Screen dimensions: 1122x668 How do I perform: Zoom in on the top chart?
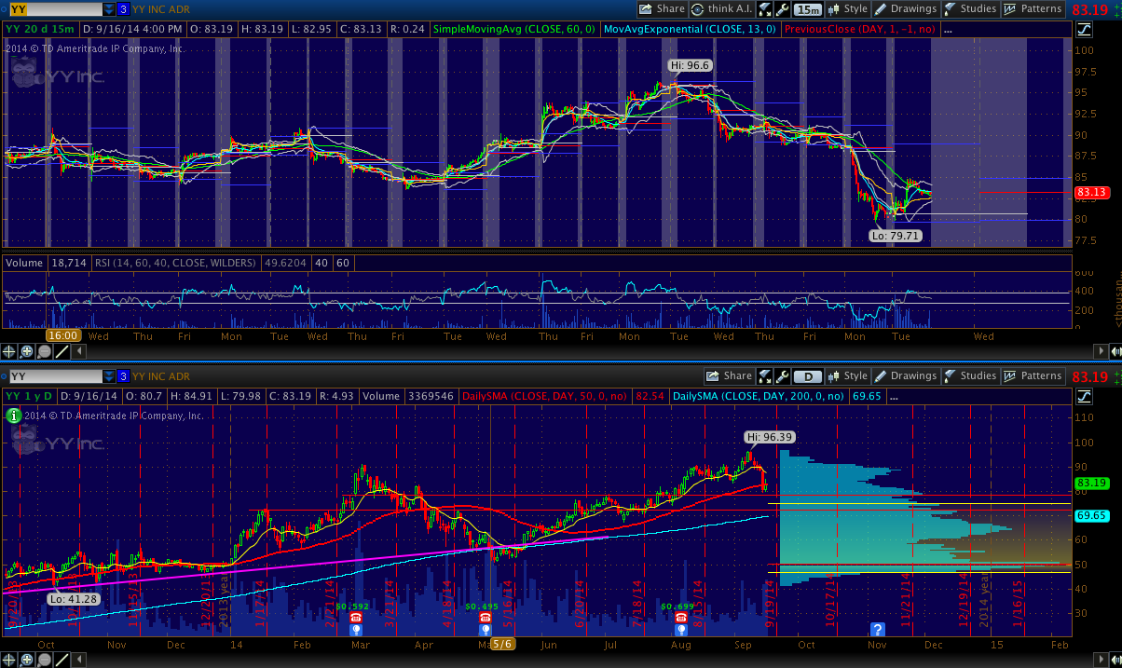[27, 351]
